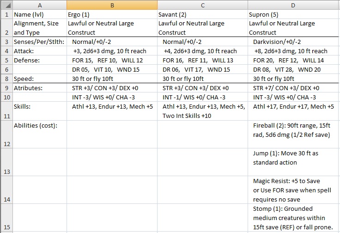Image resolution: width=340 pixels, height=233 pixels.
Task: Select the 'Savant (2)' cell
Action: (x=202, y=14)
